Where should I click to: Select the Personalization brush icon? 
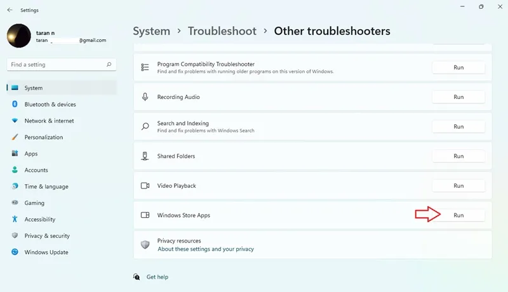click(x=15, y=137)
